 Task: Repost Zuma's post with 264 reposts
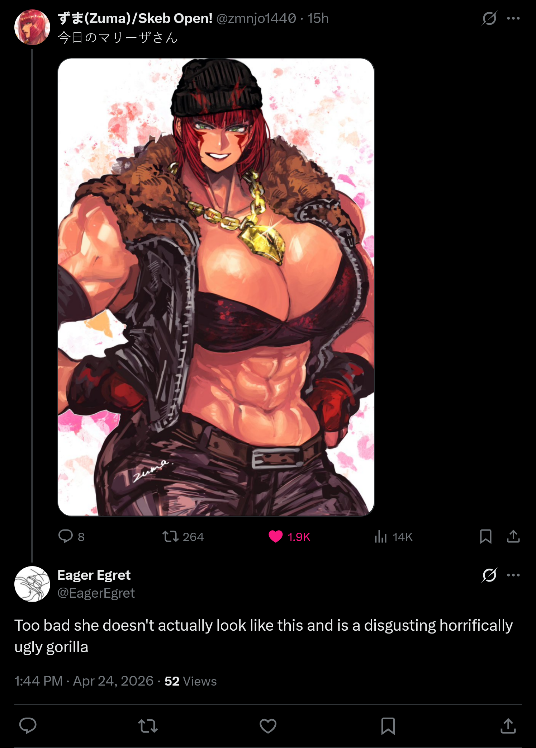pyautogui.click(x=183, y=536)
